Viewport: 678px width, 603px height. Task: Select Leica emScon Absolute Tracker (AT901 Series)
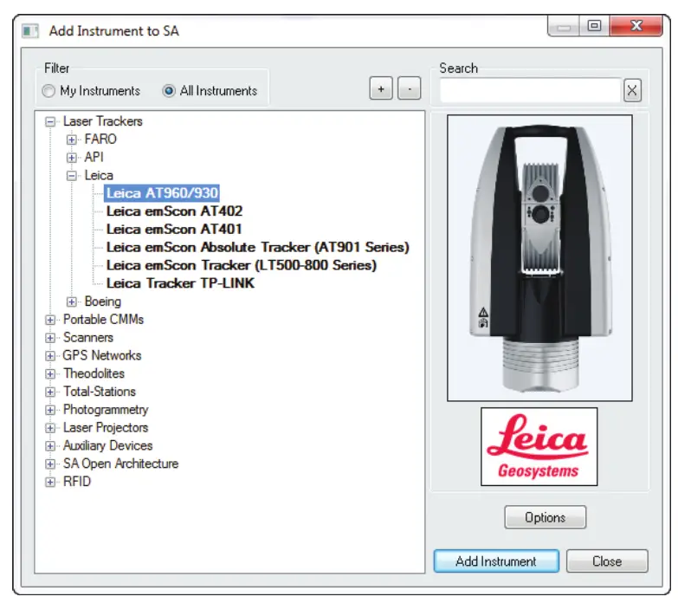(x=258, y=248)
